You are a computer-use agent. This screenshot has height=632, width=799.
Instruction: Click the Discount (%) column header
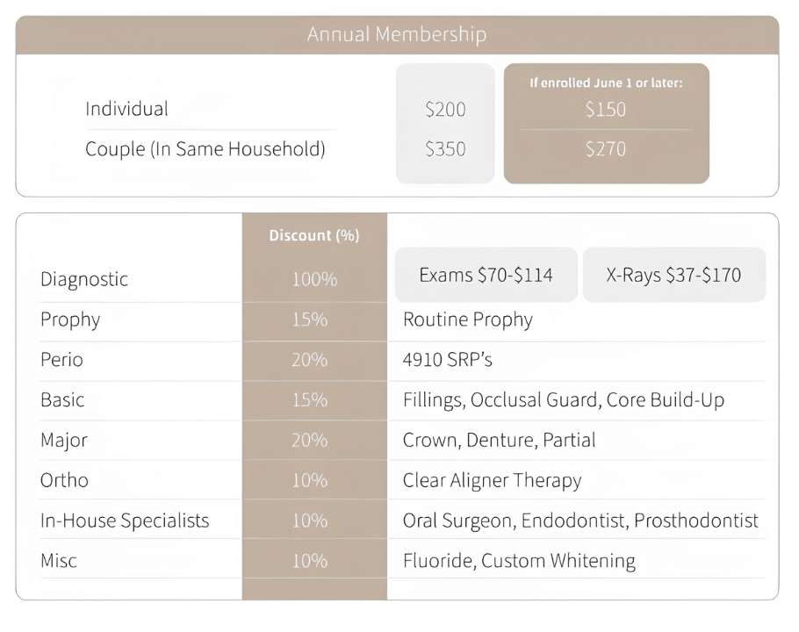tap(314, 235)
